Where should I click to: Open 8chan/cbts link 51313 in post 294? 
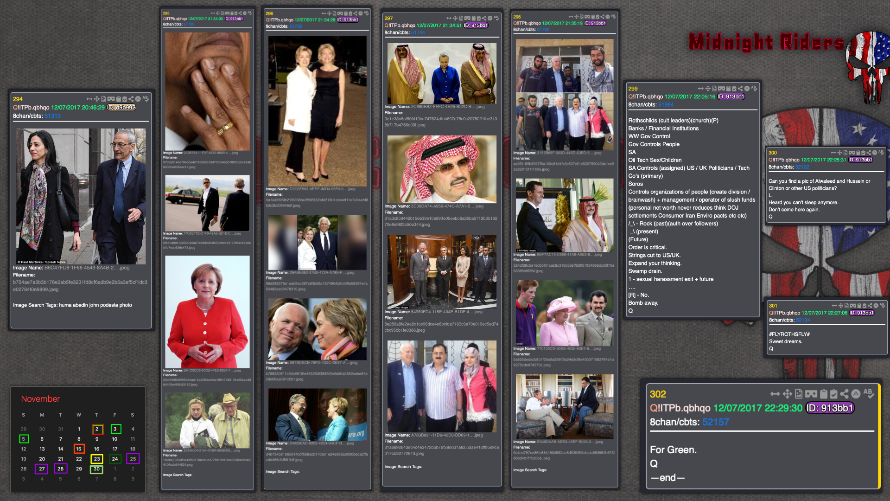[x=52, y=116]
